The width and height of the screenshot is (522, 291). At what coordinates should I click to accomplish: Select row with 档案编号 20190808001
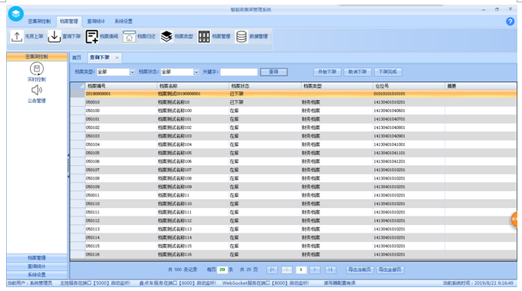tap(293, 94)
